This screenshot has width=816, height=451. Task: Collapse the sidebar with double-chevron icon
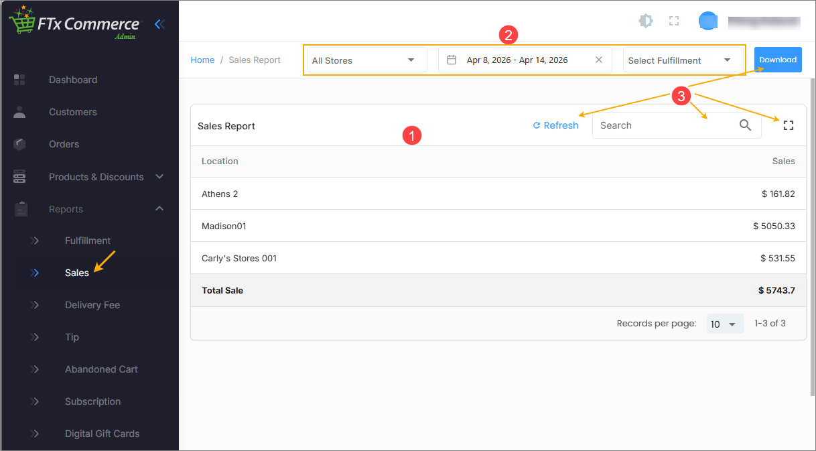(159, 25)
